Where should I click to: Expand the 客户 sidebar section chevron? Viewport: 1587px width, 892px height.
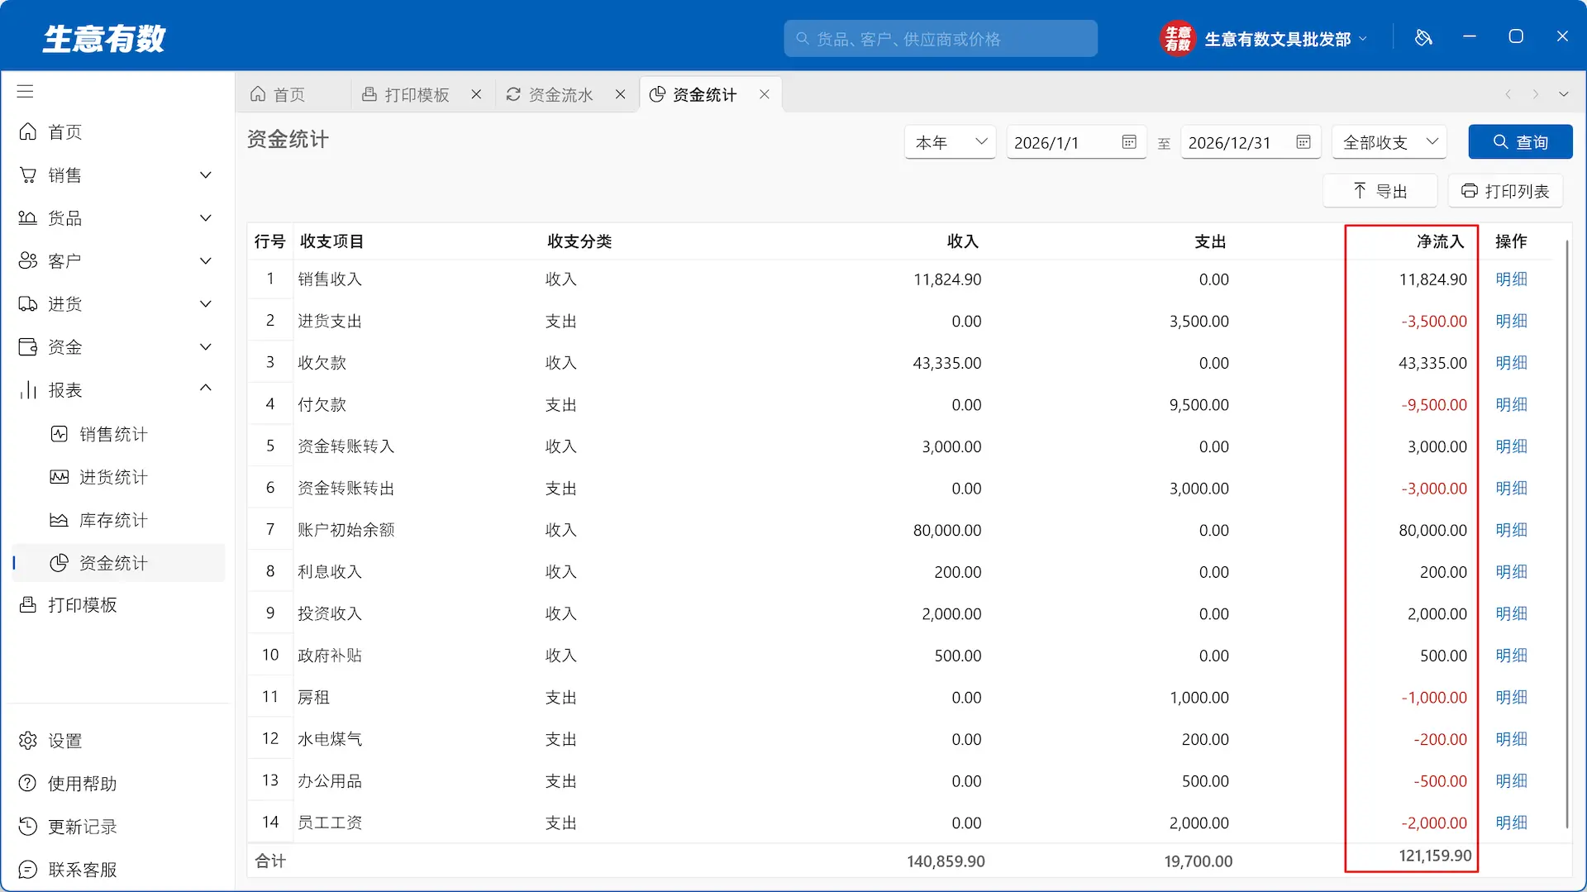[206, 261]
